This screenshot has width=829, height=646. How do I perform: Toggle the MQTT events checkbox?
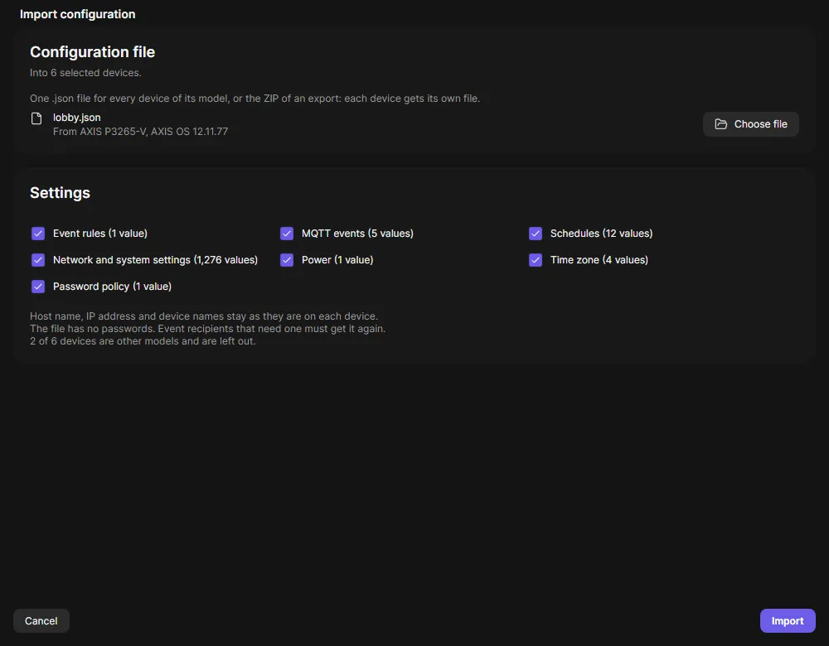287,234
